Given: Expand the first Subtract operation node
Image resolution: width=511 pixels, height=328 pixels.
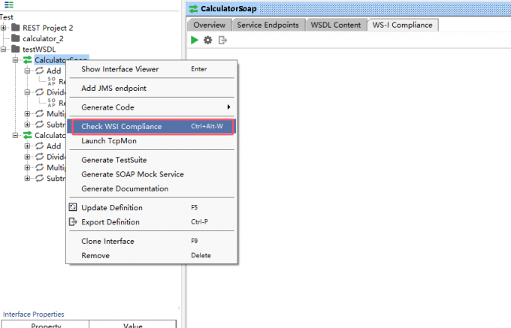Looking at the screenshot, I should (27, 125).
